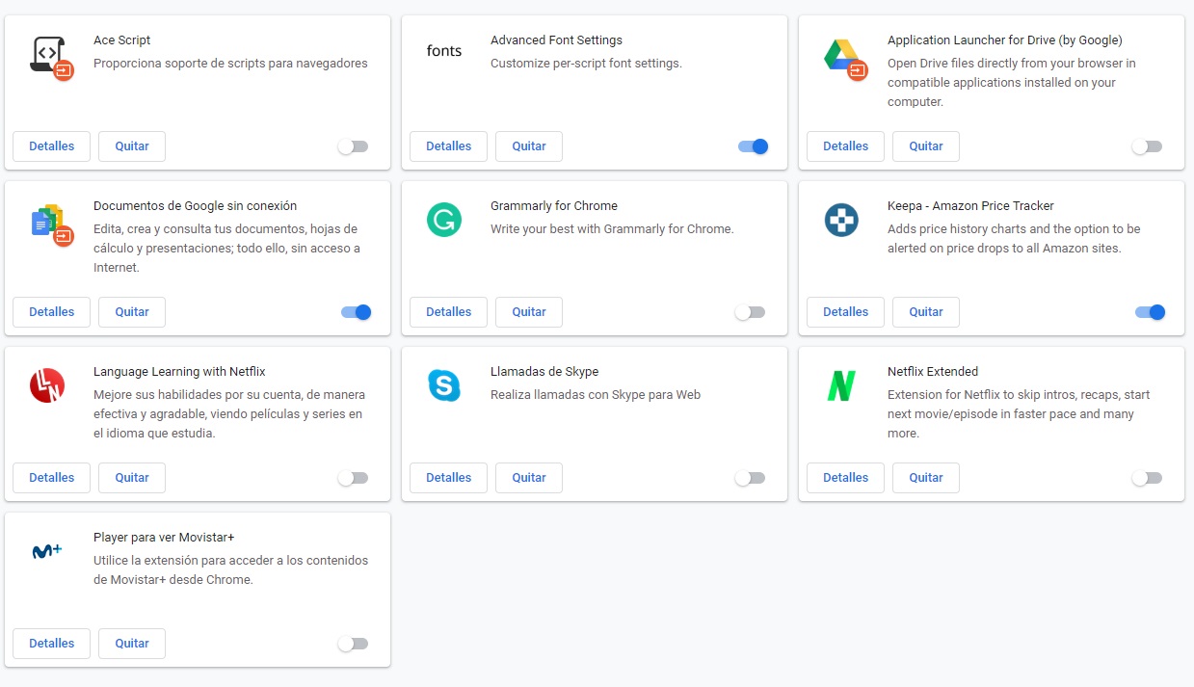Click Quitar on Netflix Extended card

926,478
